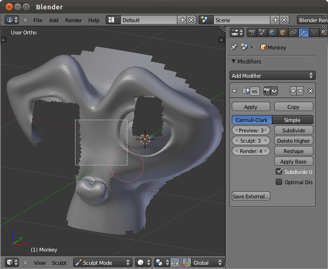Image resolution: width=328 pixels, height=269 pixels.
Task: Toggle manipulate center points icon
Action: tap(175, 262)
